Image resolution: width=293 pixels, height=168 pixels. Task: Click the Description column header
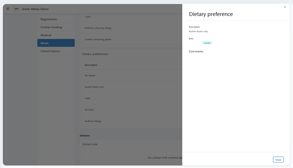tap(91, 65)
